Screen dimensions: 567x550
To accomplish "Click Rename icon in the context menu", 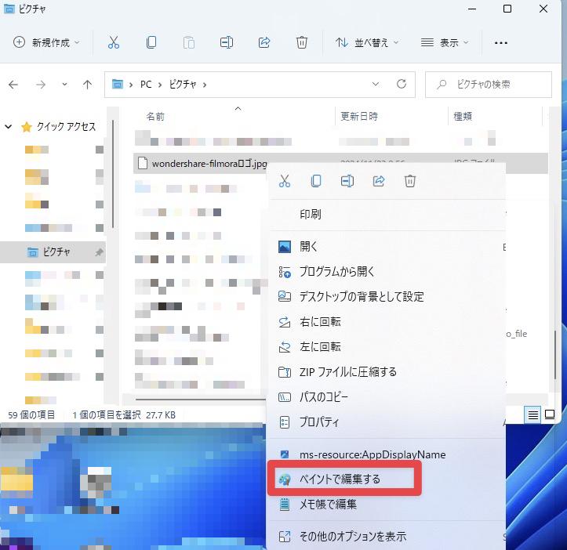I will 347,181.
